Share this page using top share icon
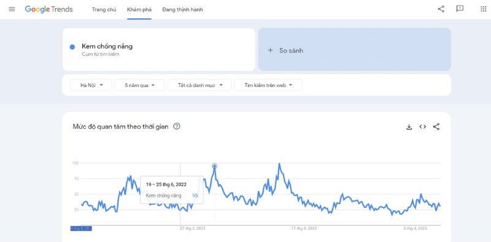The height and width of the screenshot is (242, 491). (441, 9)
